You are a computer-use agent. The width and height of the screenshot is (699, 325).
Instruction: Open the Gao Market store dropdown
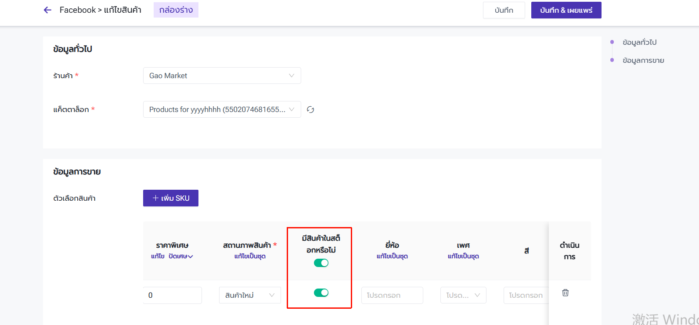coord(222,76)
